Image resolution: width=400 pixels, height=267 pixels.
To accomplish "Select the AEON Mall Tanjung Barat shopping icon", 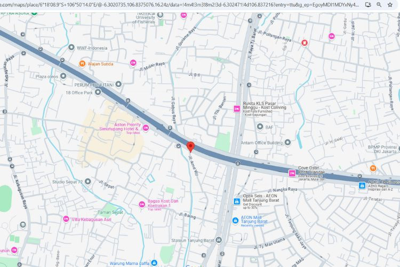I will click(235, 220).
